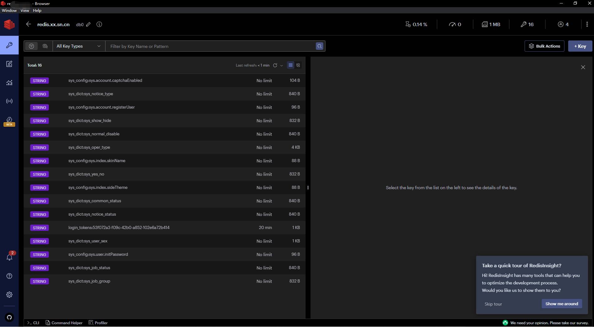The height and width of the screenshot is (327, 594).
Task: Open the Triggers and Functions beta icon
Action: point(9,121)
